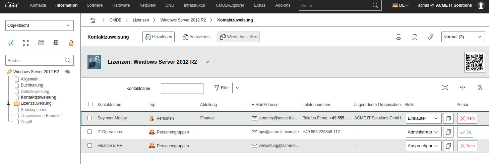Export the list via the CSV icon
This screenshot has height=164, width=489.
(414, 37)
